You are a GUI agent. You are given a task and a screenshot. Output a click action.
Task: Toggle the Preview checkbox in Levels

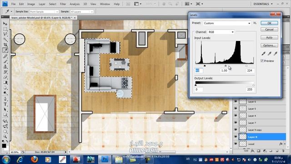pos(262,61)
